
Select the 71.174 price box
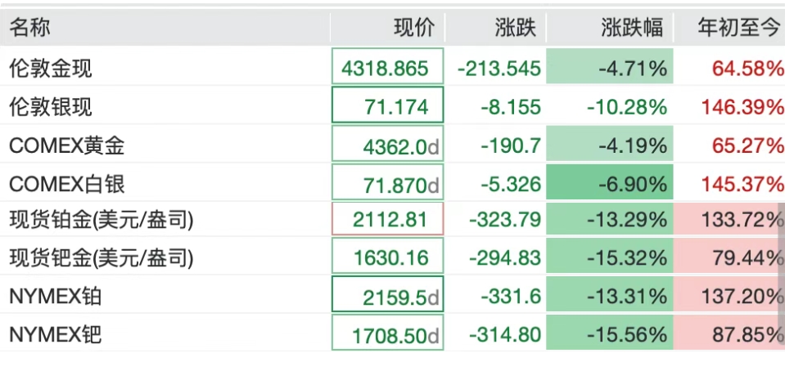coord(387,105)
